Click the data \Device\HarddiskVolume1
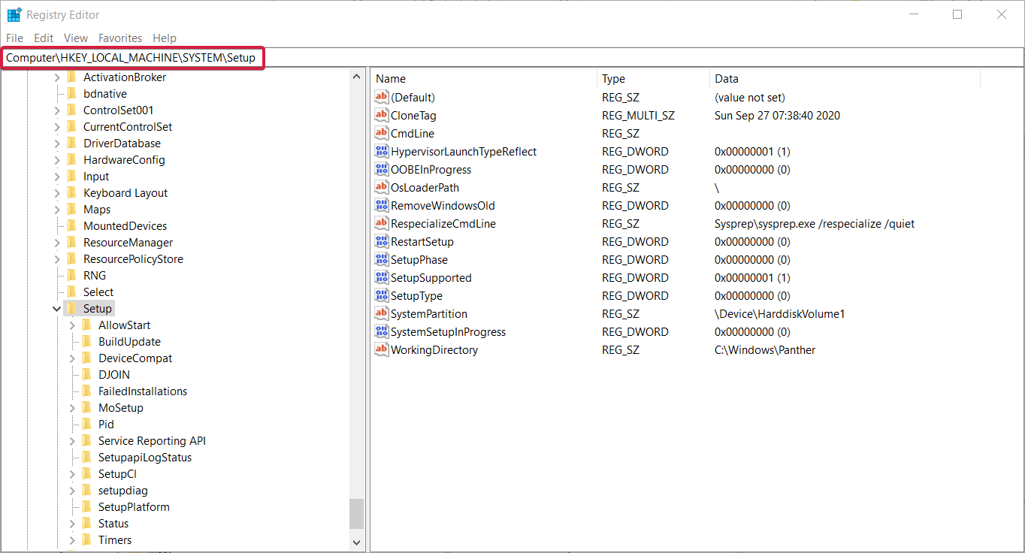The image size is (1025, 553). tap(780, 314)
